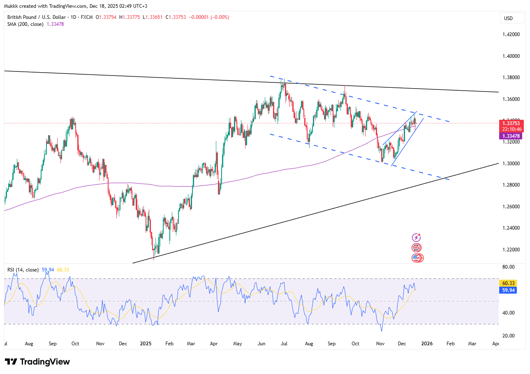The width and height of the screenshot is (530, 374).
Task: Open the US flag economic event marker
Action: tap(417, 258)
